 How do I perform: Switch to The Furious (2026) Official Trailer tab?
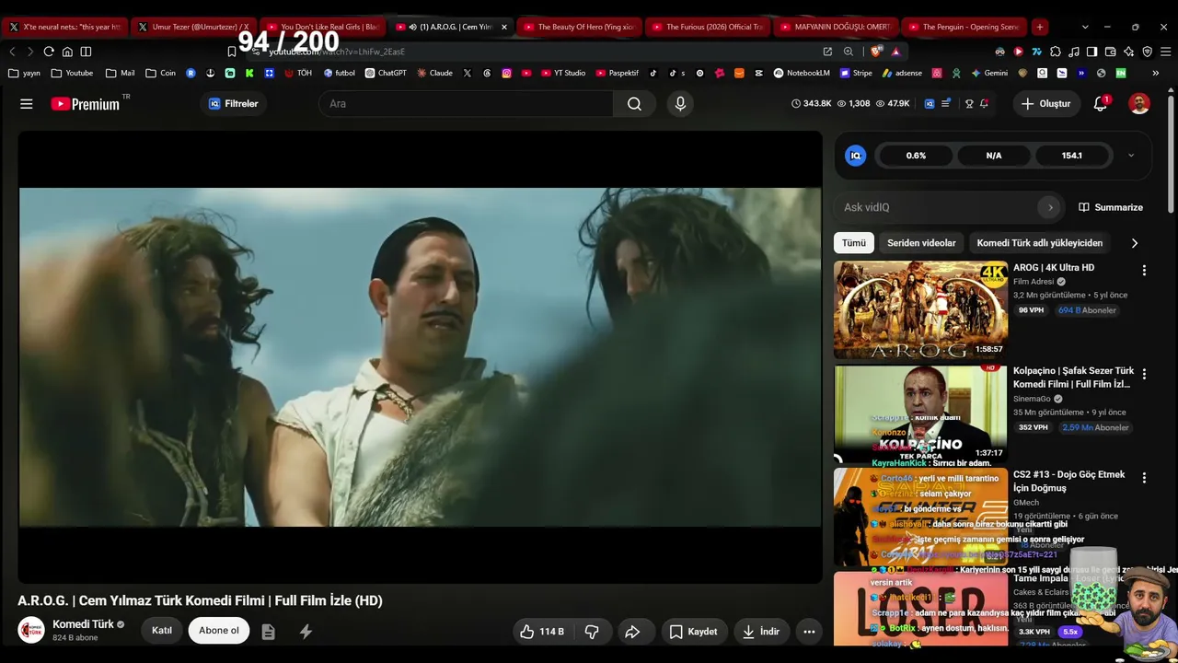click(x=708, y=27)
